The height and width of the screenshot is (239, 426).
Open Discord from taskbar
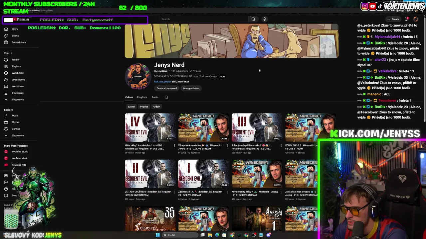268,235
